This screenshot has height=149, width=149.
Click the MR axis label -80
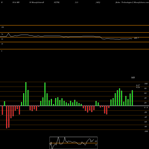(x=145, y=127)
